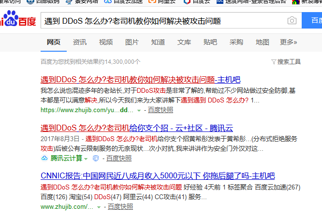
Task: Open the CNNIC报告 result link
Action: click(157, 176)
